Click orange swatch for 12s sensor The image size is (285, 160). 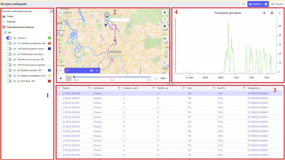point(49,43)
